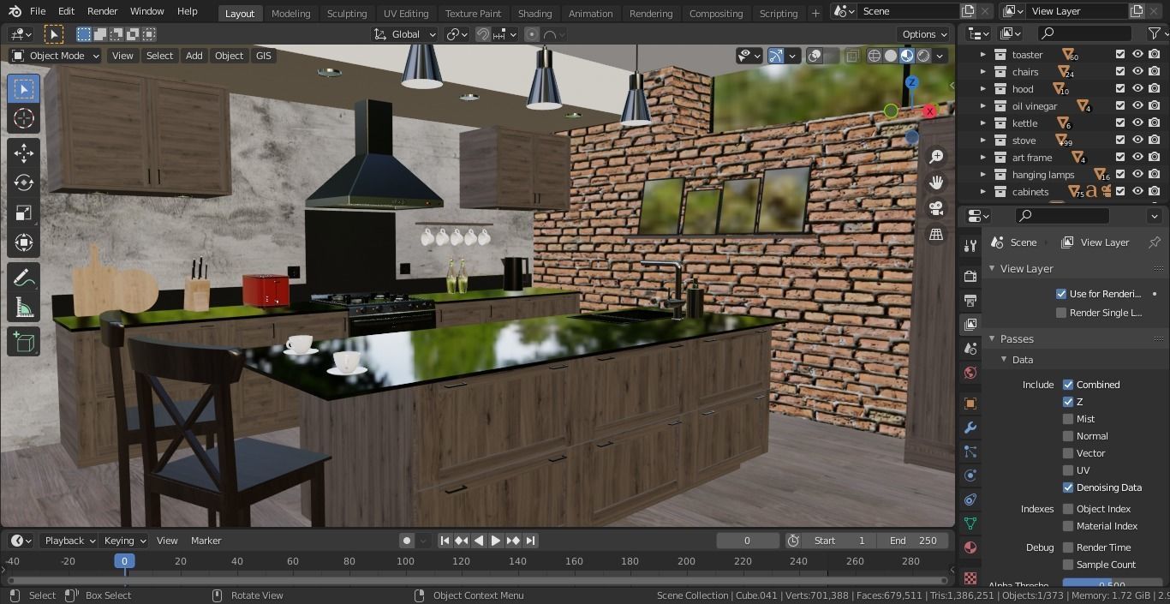This screenshot has width=1170, height=604.
Task: Enable the Object Index checkbox
Action: tap(1068, 509)
